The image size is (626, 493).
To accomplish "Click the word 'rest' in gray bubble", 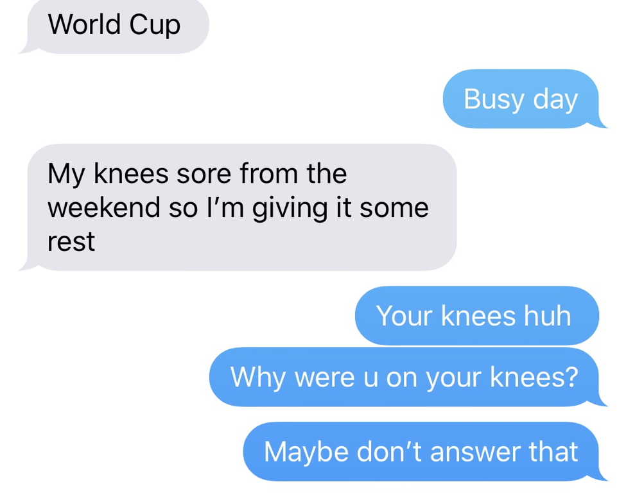I will pyautogui.click(x=71, y=242).
